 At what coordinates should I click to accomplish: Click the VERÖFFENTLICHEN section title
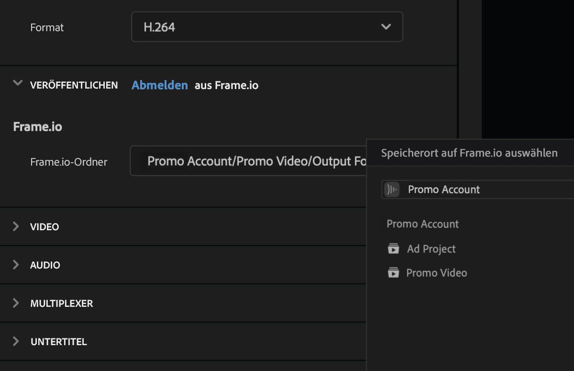coord(74,85)
